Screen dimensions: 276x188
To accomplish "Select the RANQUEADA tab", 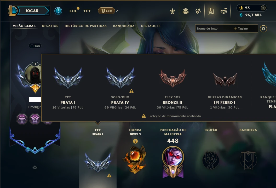I will coord(124,26).
